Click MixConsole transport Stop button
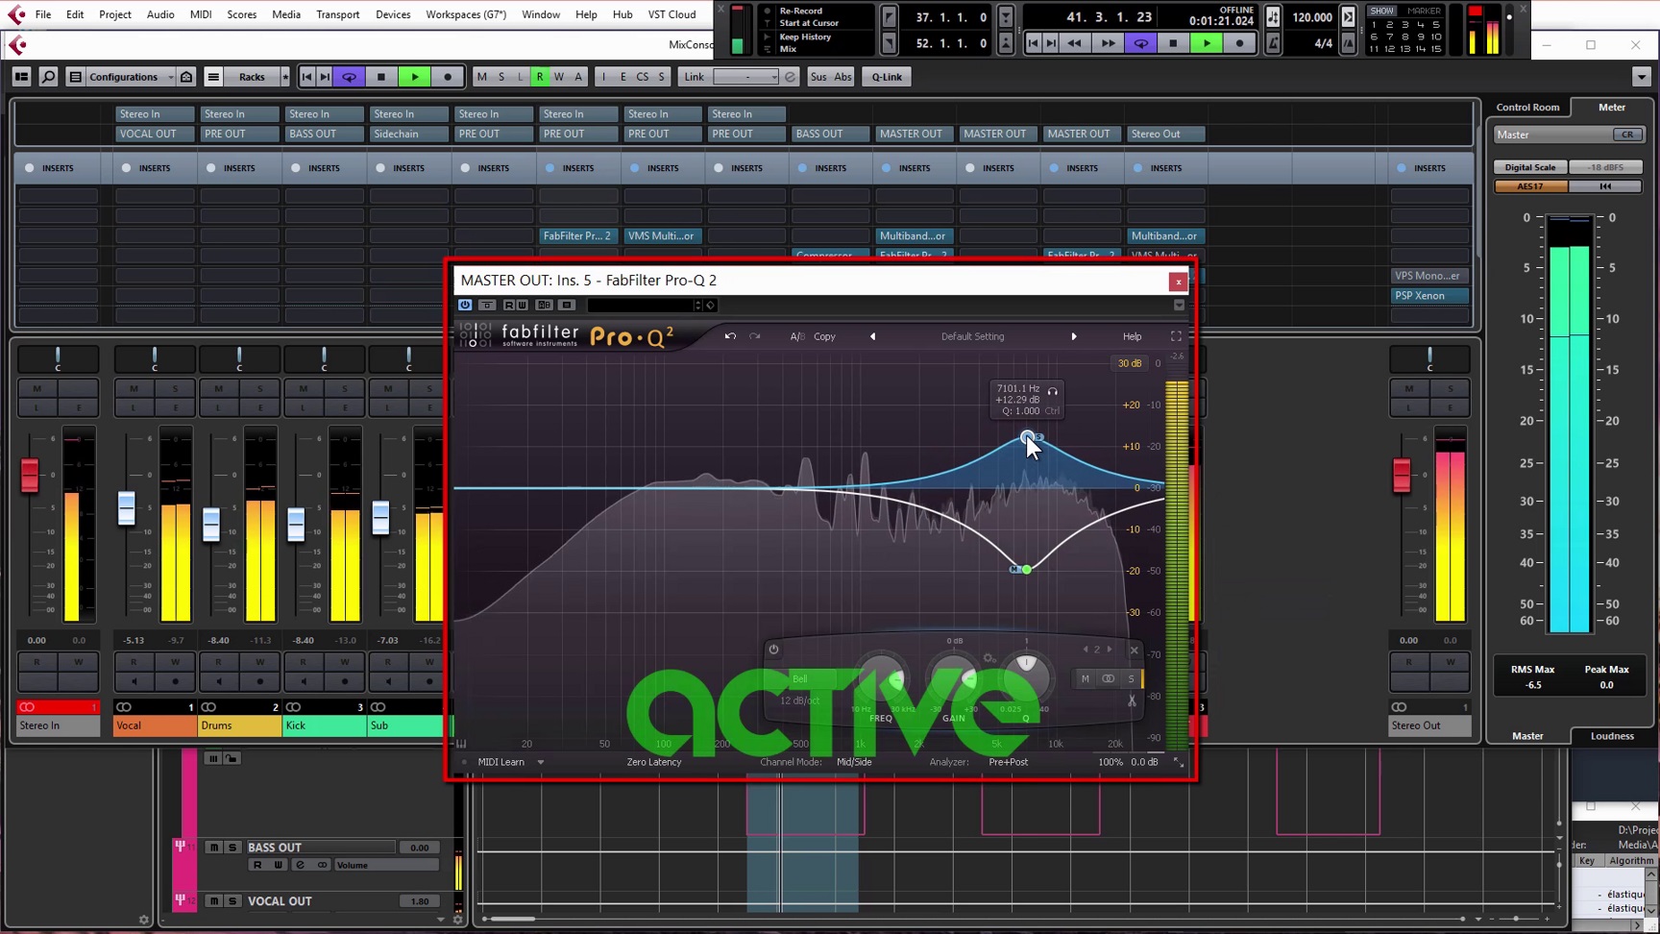Viewport: 1660px width, 934px height. coord(381,77)
